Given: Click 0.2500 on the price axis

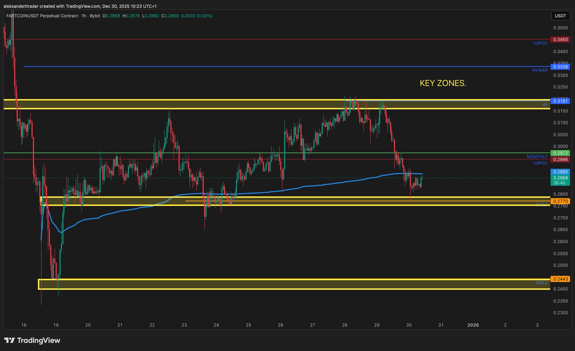Looking at the screenshot, I should (560, 265).
